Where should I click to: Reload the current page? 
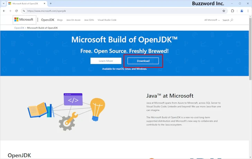(16, 11)
